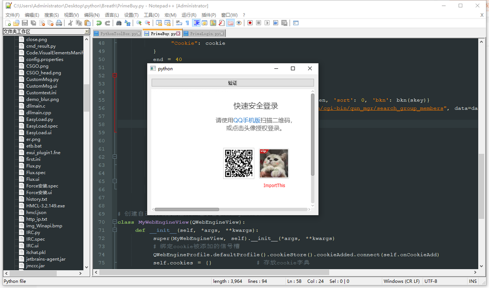Toggle the Indent Guide toolbar button

(x=197, y=23)
